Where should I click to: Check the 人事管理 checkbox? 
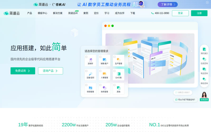pos(100,71)
